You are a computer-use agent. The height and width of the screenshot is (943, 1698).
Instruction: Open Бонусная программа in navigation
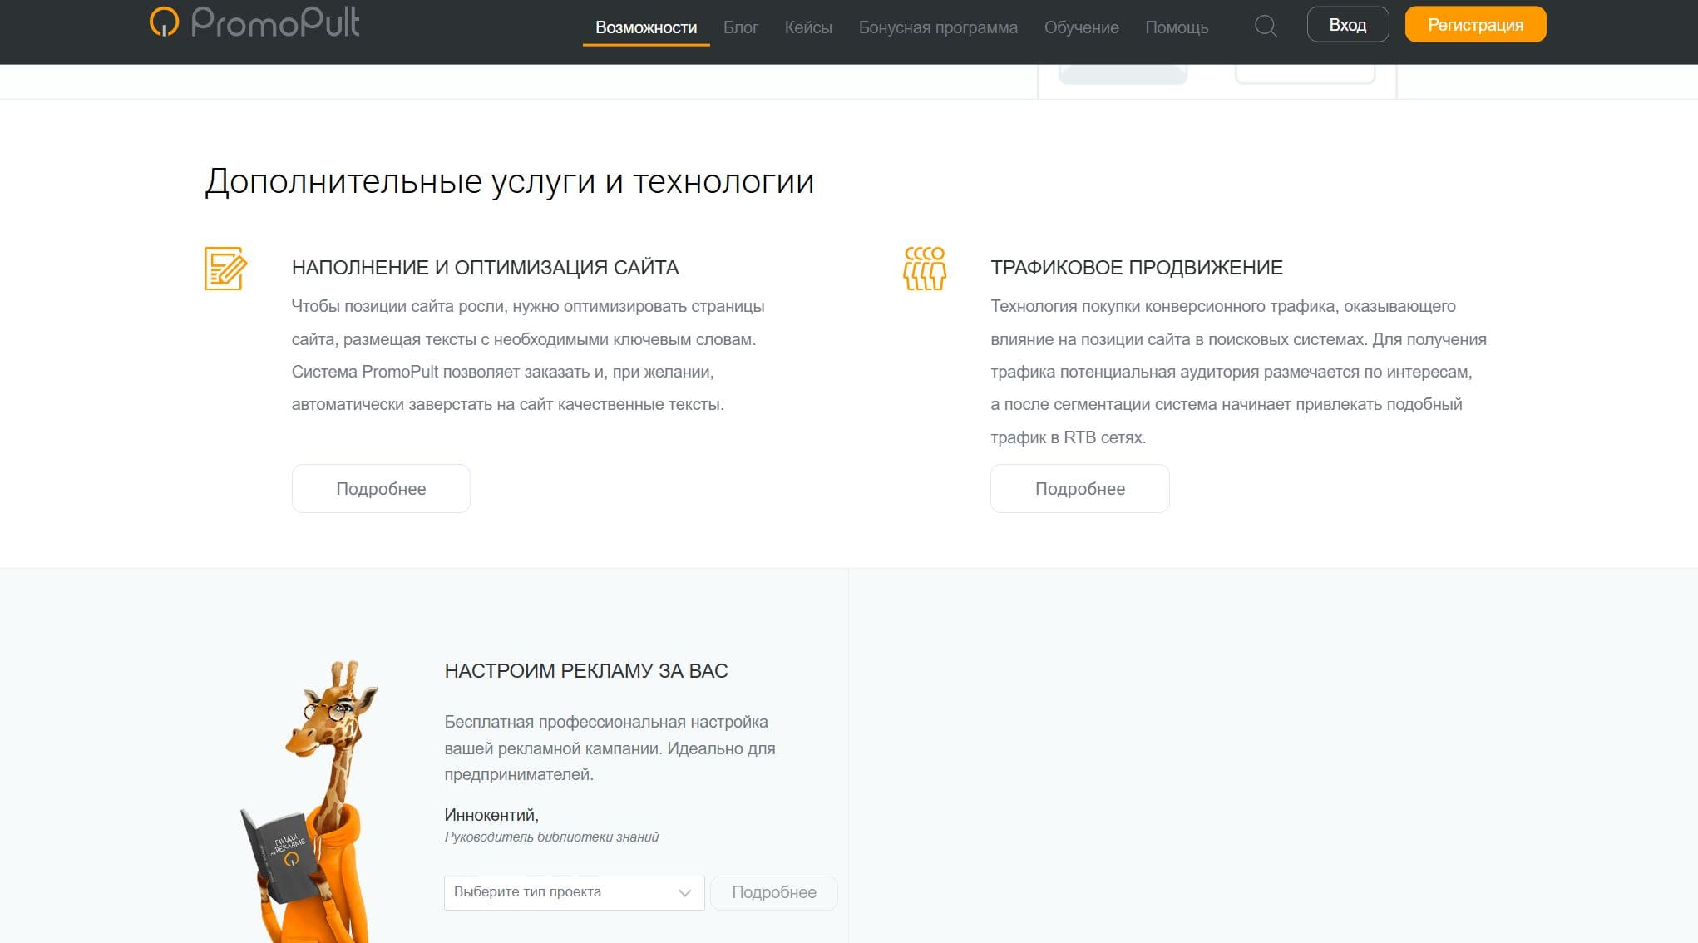937,27
